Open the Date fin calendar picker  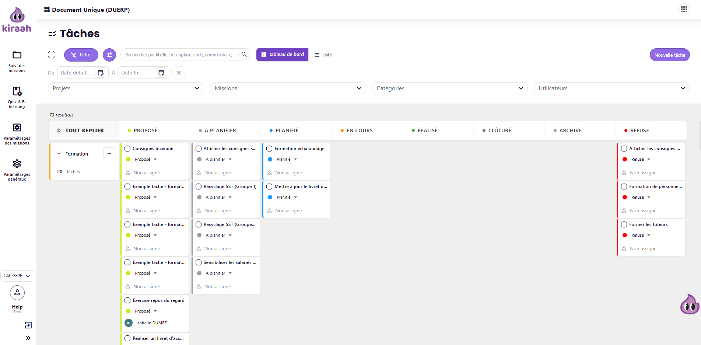[x=161, y=73]
